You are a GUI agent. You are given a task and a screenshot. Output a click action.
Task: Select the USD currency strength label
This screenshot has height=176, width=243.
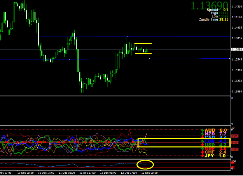tap(210, 145)
